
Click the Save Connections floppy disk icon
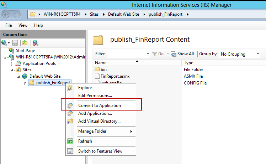coord(15,43)
